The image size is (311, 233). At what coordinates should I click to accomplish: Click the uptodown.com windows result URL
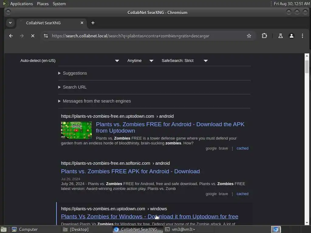point(114,209)
